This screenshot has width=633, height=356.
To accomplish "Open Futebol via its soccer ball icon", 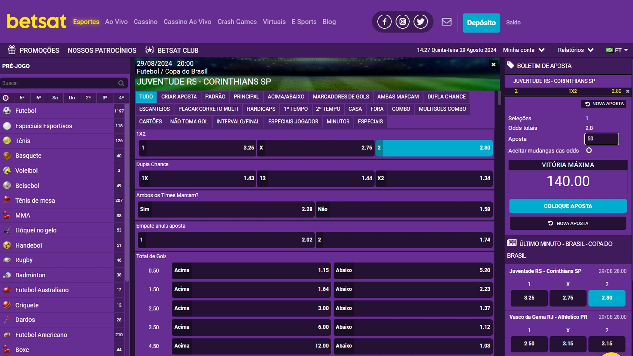I will click(7, 111).
